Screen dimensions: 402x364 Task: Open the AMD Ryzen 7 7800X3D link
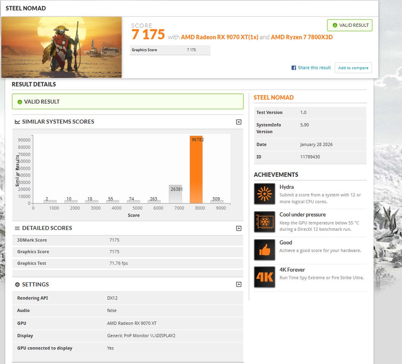point(302,37)
